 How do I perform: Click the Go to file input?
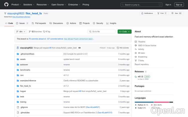(x=102, y=32)
